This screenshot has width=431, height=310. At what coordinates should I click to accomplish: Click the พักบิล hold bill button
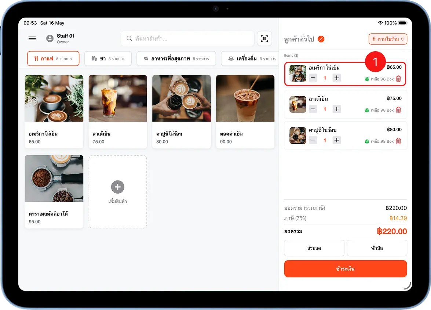[x=377, y=248]
